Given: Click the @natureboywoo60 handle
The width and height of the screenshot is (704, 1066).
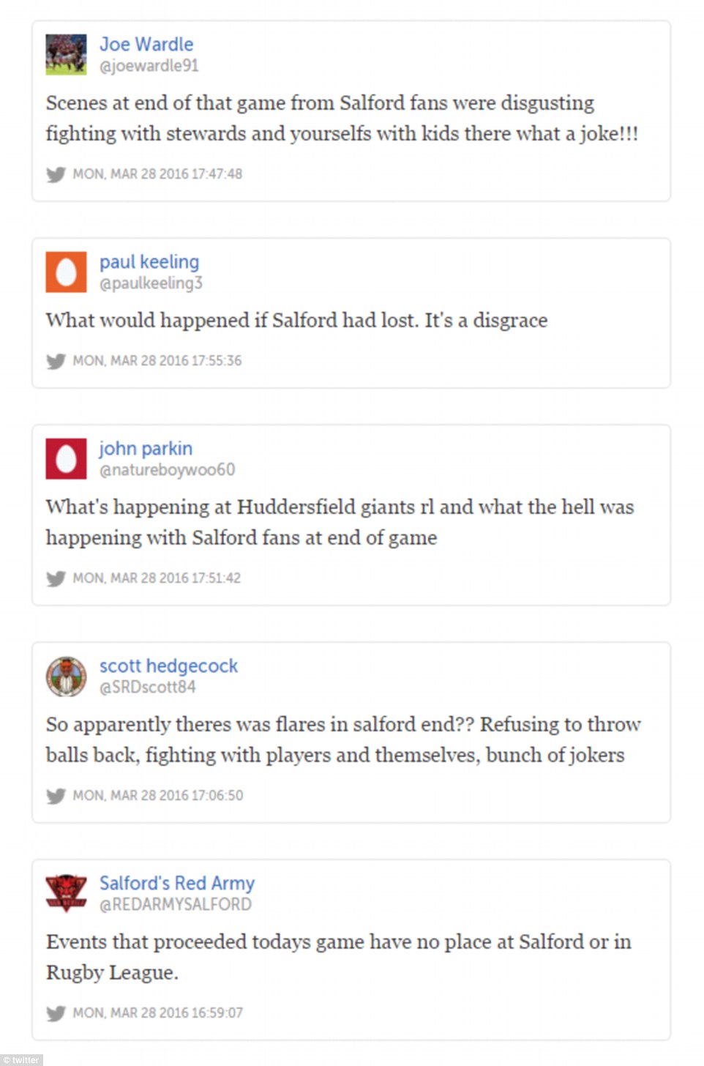Looking at the screenshot, I should click(x=167, y=470).
